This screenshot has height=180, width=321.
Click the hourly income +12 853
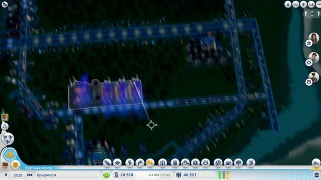click(159, 175)
